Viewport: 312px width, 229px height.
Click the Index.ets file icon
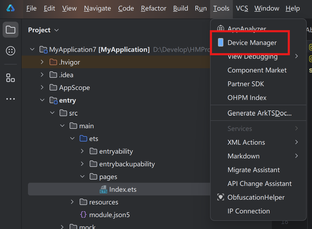pos(103,189)
